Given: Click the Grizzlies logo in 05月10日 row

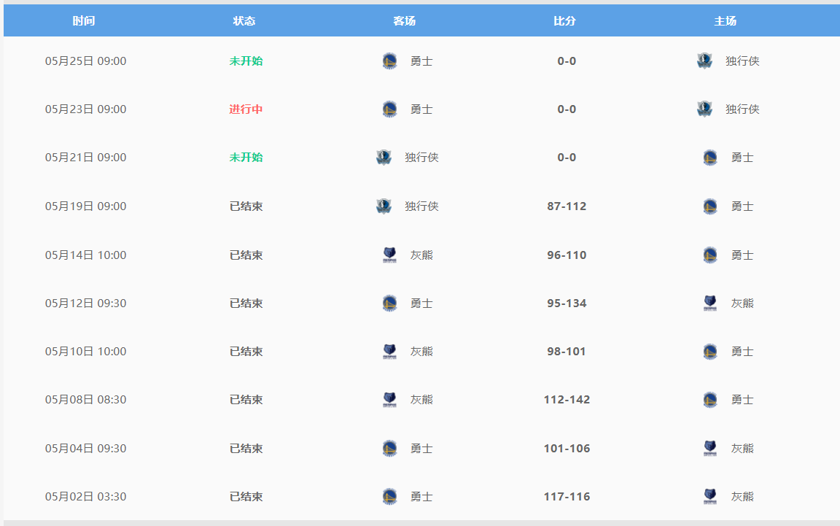Looking at the screenshot, I should [x=389, y=352].
